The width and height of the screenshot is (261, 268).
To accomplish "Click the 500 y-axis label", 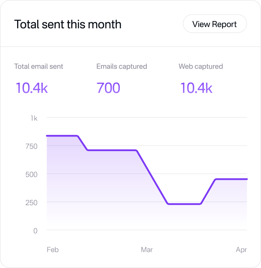I will [31, 174].
